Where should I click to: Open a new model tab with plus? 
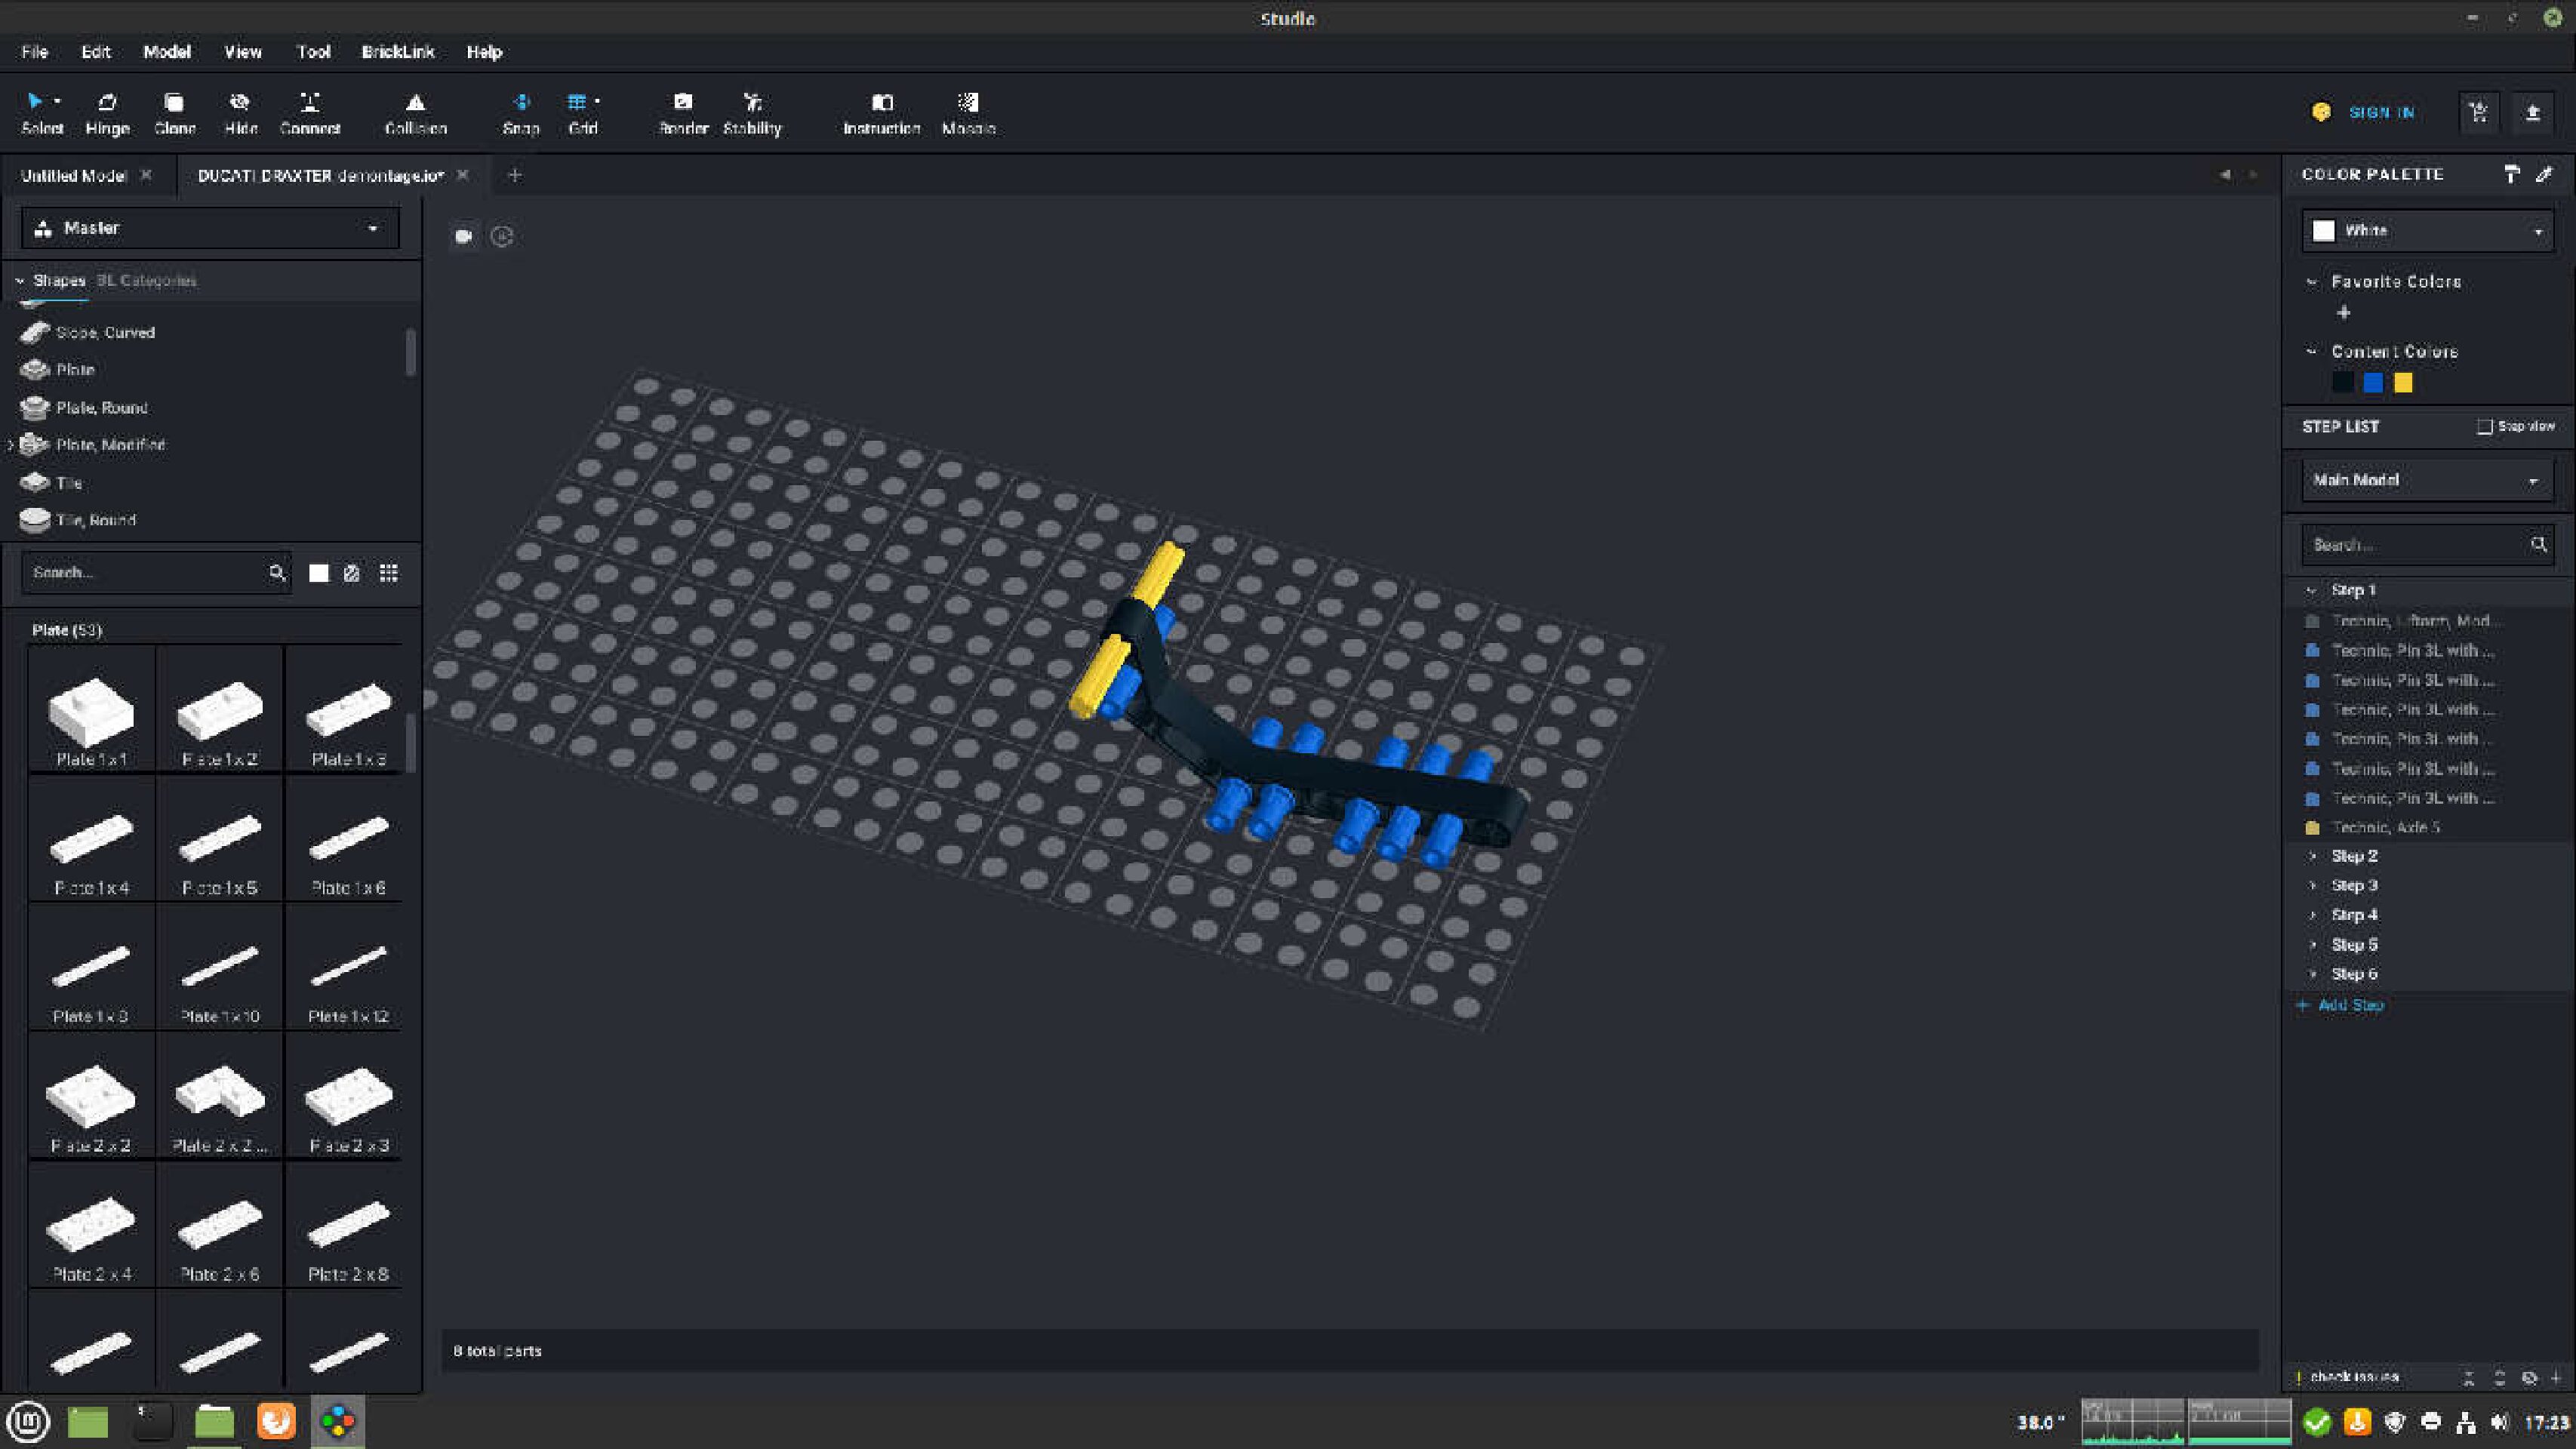coord(514,175)
